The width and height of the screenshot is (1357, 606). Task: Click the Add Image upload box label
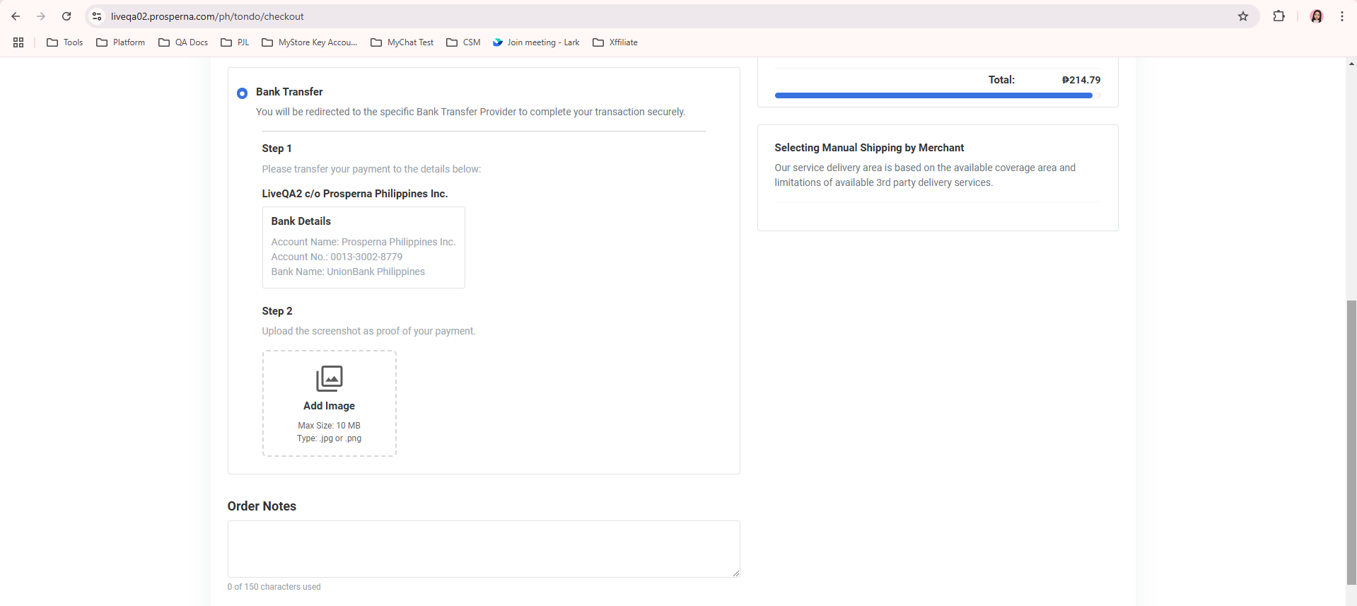(x=329, y=406)
